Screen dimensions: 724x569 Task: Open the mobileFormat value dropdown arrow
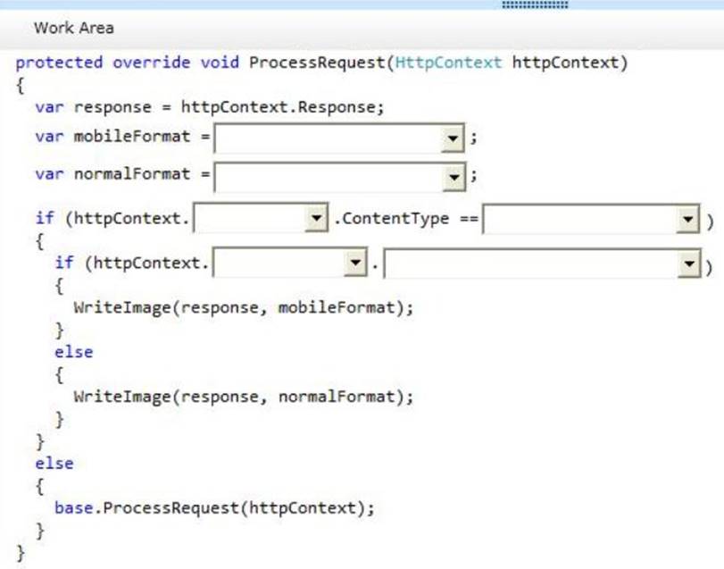pos(454,138)
